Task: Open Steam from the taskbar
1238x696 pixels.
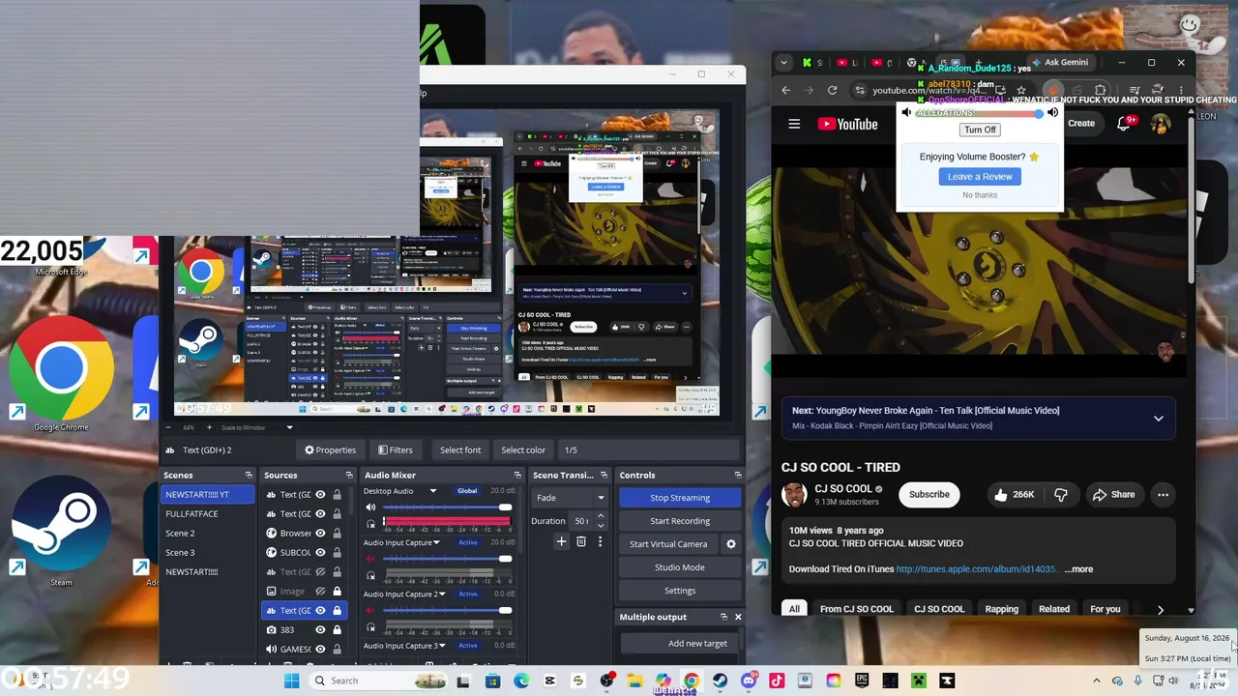Action: (x=720, y=681)
